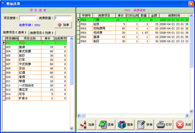This screenshot has width=195, height=133.
Task: Click consumption list scrollbar down arrow
Action: click(191, 111)
